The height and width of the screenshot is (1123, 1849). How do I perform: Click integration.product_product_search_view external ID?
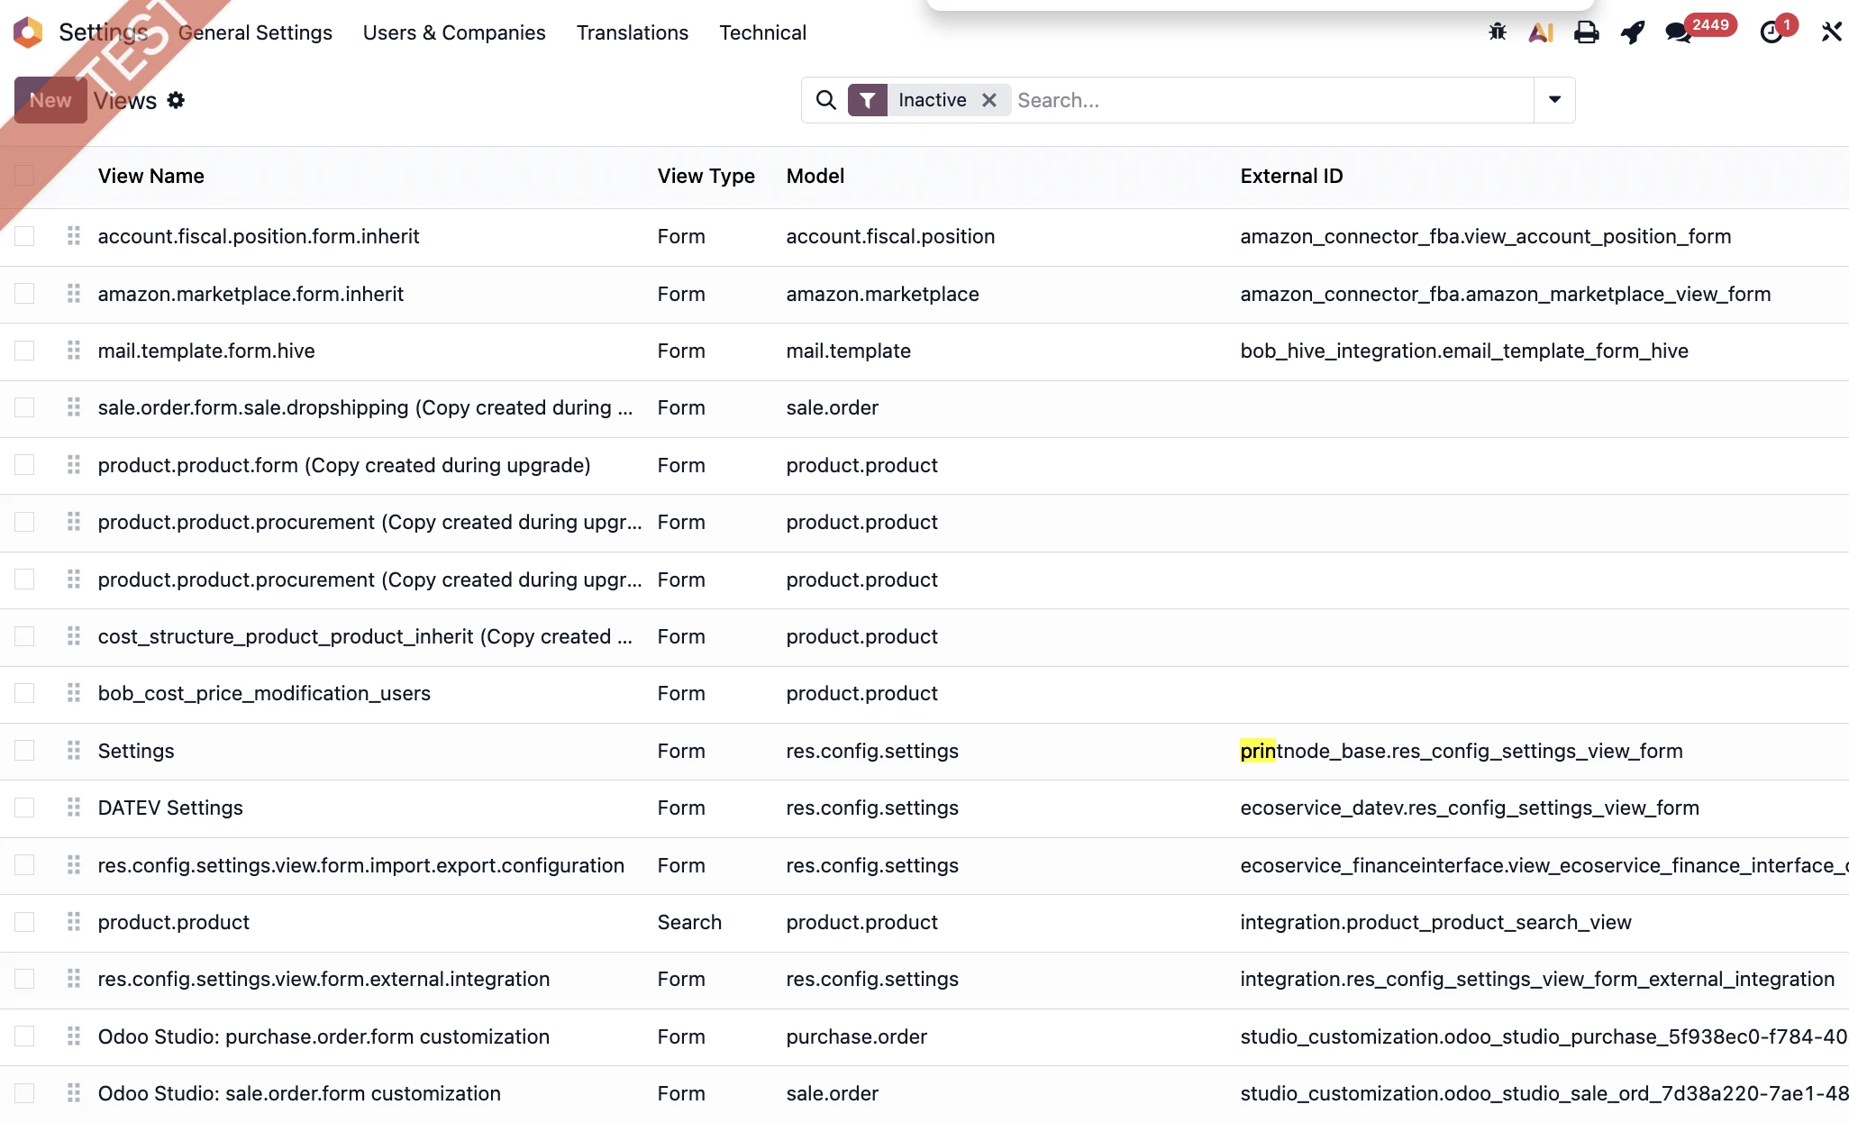point(1435,922)
